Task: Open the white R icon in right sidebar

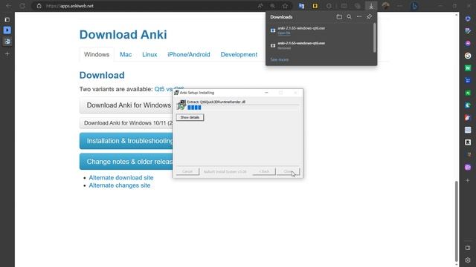Action: pyautogui.click(x=468, y=142)
